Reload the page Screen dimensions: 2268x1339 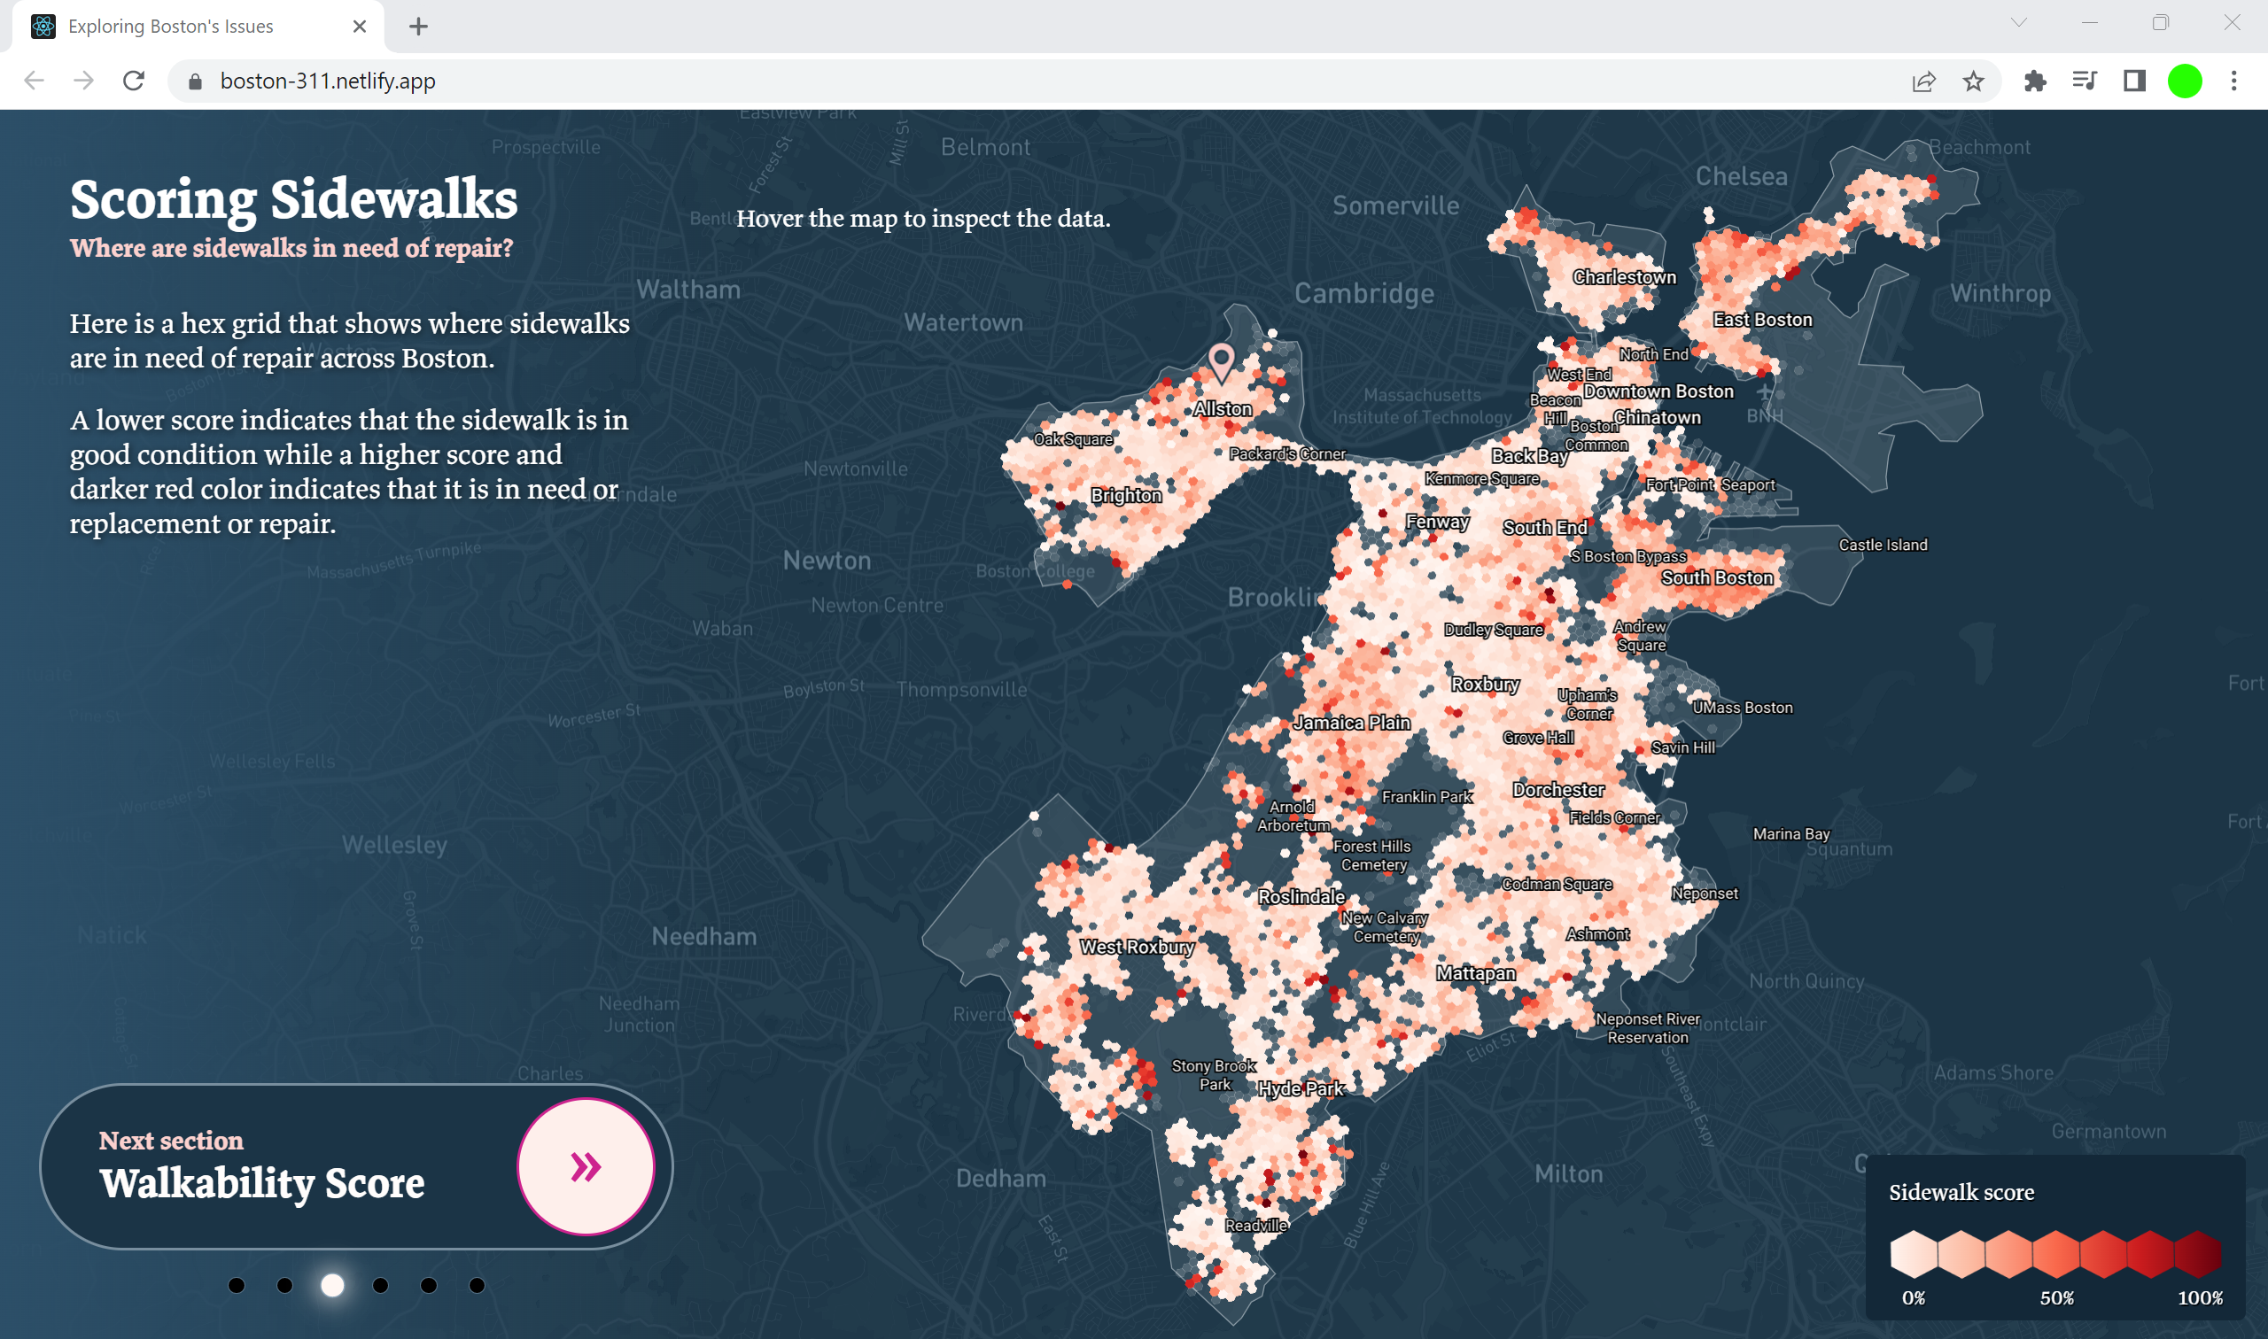tap(134, 81)
